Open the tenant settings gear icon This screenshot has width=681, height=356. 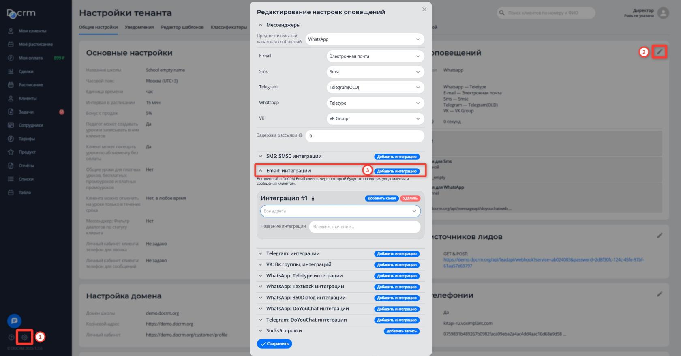coord(24,337)
